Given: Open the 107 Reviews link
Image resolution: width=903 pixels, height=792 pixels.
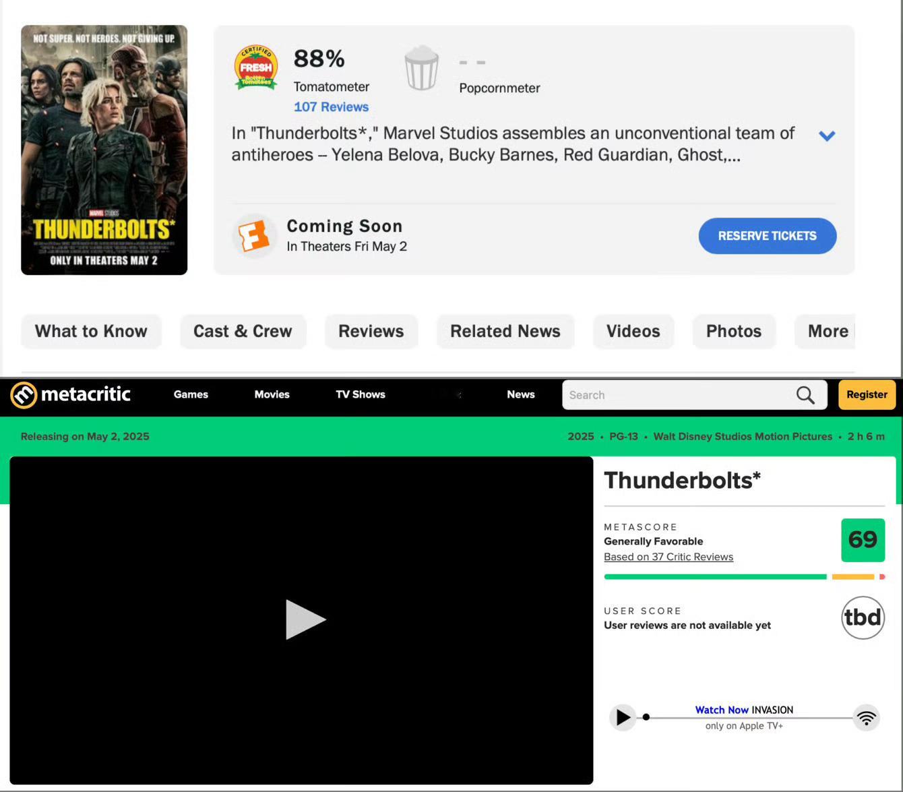Looking at the screenshot, I should 331,106.
